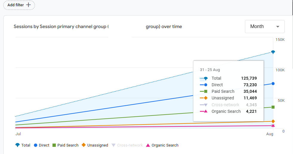Toggle the Direct series label in legend
The width and height of the screenshot is (293, 154).
click(44, 145)
